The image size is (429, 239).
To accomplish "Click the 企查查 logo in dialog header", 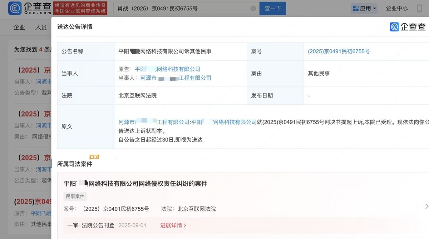I will (408, 27).
